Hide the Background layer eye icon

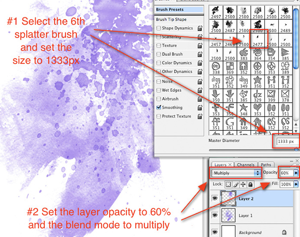[215, 232]
